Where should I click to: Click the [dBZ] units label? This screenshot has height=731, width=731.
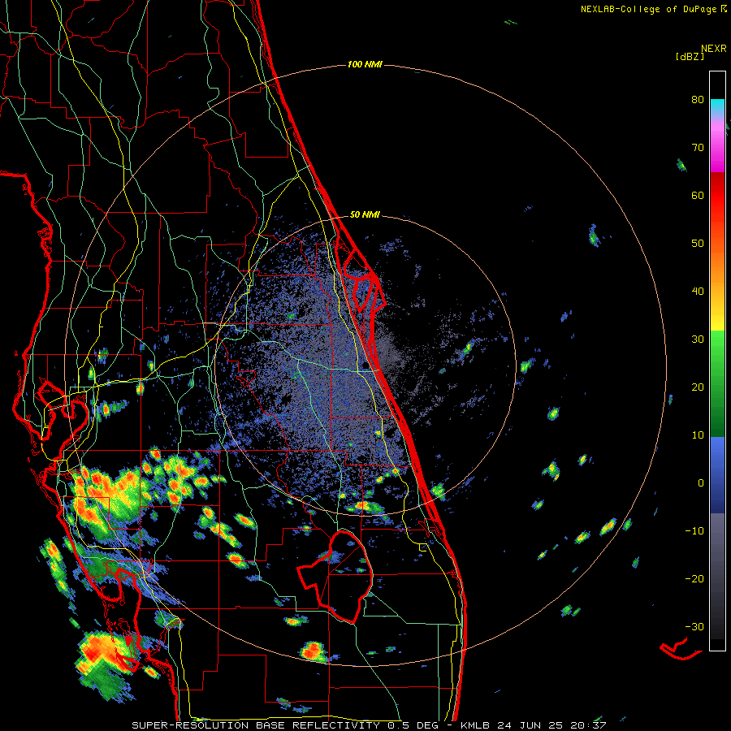click(690, 56)
